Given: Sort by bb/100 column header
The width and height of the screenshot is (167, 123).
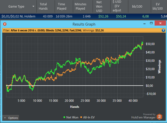Looking at the screenshot, I should pos(137,6).
